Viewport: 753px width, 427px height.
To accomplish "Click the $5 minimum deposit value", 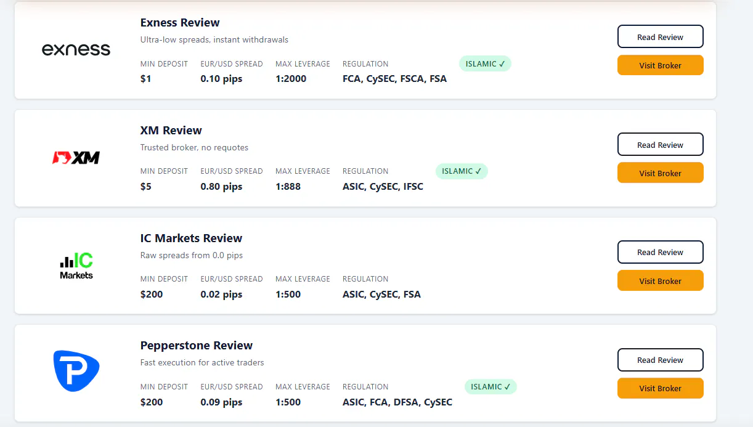I will pyautogui.click(x=145, y=187).
